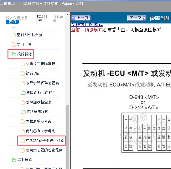Click the page icon beside 故障诊断代码检查表
Screen dimensions: 171x169
[23, 83]
